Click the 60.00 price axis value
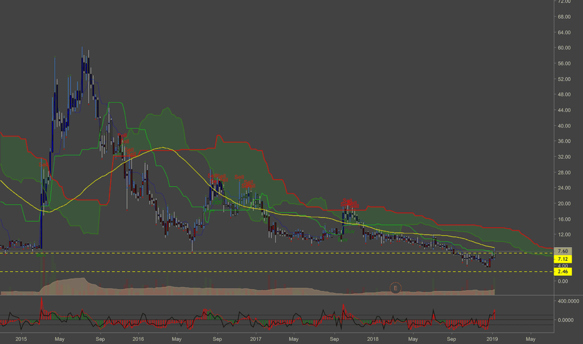The width and height of the screenshot is (583, 344). tap(564, 48)
